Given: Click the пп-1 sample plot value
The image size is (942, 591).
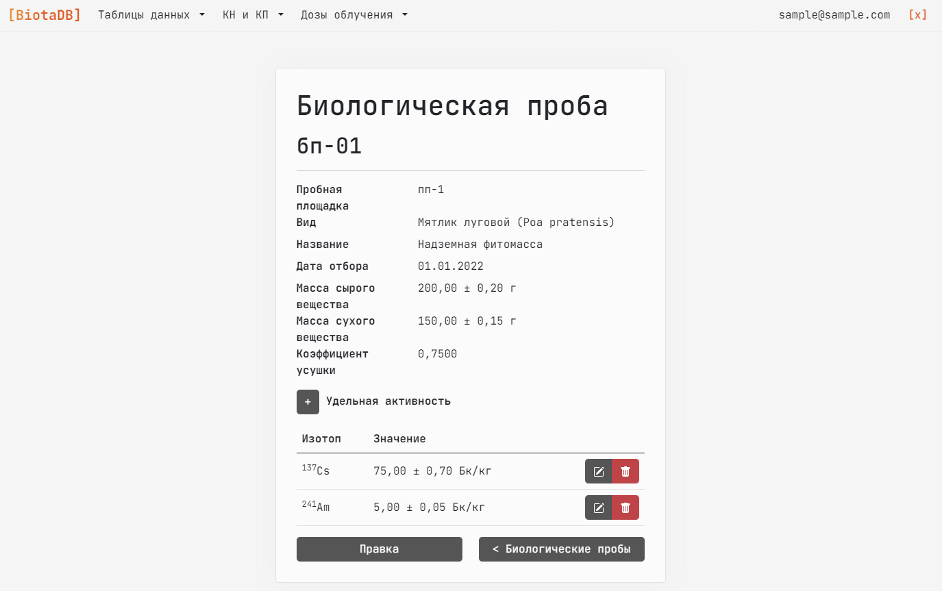Looking at the screenshot, I should click(431, 190).
